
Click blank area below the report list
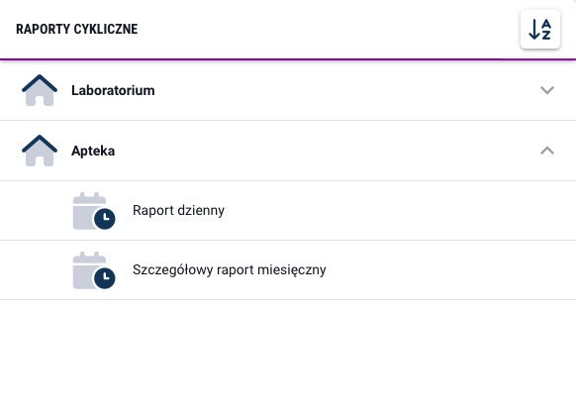click(288, 356)
